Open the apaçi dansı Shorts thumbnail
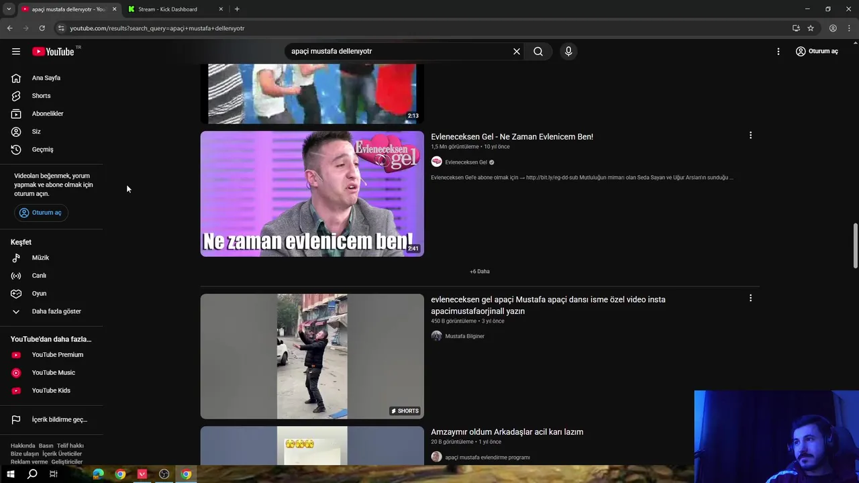Screen dimensions: 859x483 [x=312, y=356]
